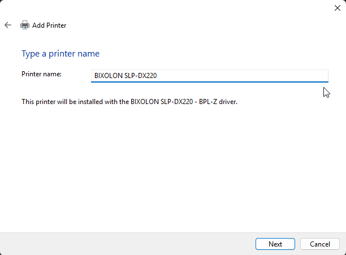This screenshot has width=346, height=255.
Task: Click the word "name" in the blue heading
Action: [x=89, y=54]
